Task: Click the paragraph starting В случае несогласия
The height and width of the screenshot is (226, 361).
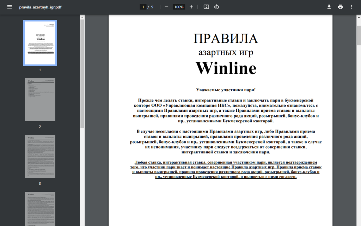Action: click(x=226, y=141)
